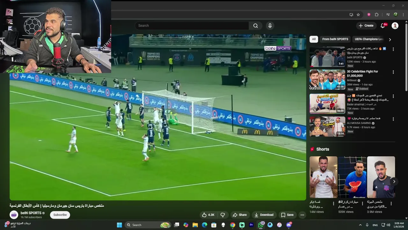Image resolution: width=408 pixels, height=230 pixels.
Task: Open options for Bader alnaimat video
Action: [x=393, y=96]
